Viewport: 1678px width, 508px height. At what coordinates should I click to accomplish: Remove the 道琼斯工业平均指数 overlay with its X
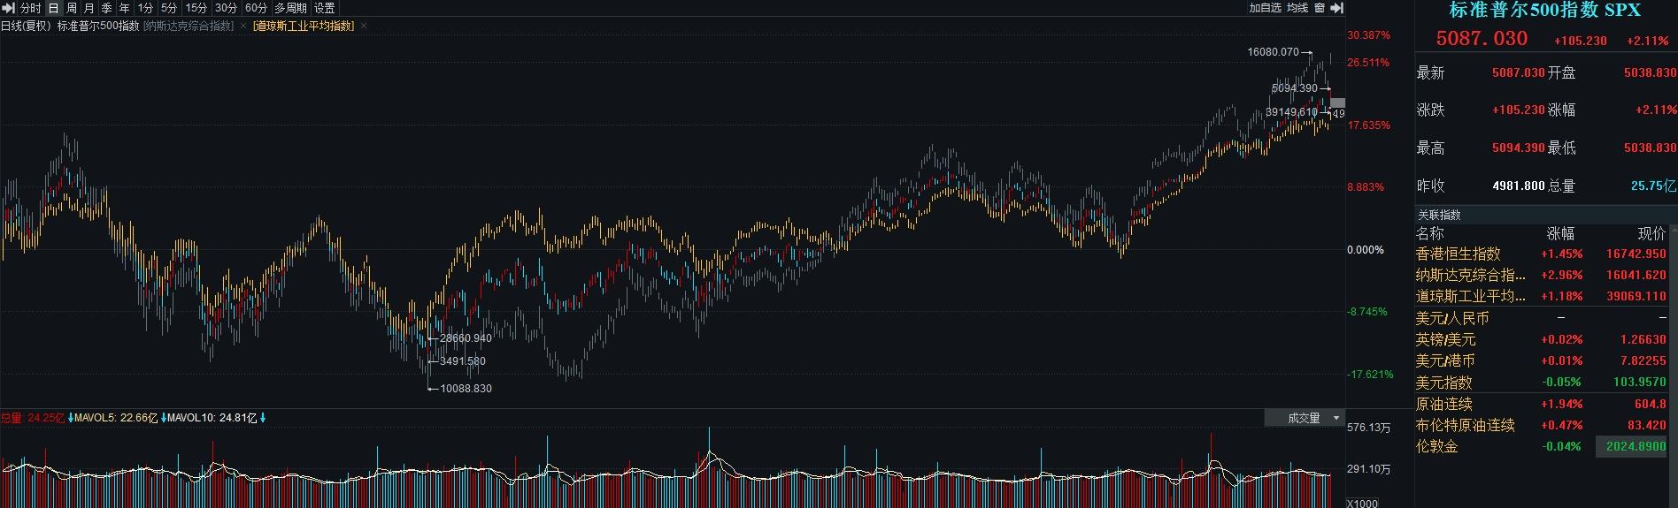[x=364, y=27]
